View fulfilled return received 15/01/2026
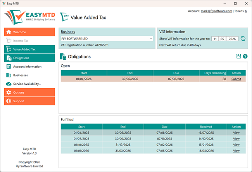 tap(236, 145)
